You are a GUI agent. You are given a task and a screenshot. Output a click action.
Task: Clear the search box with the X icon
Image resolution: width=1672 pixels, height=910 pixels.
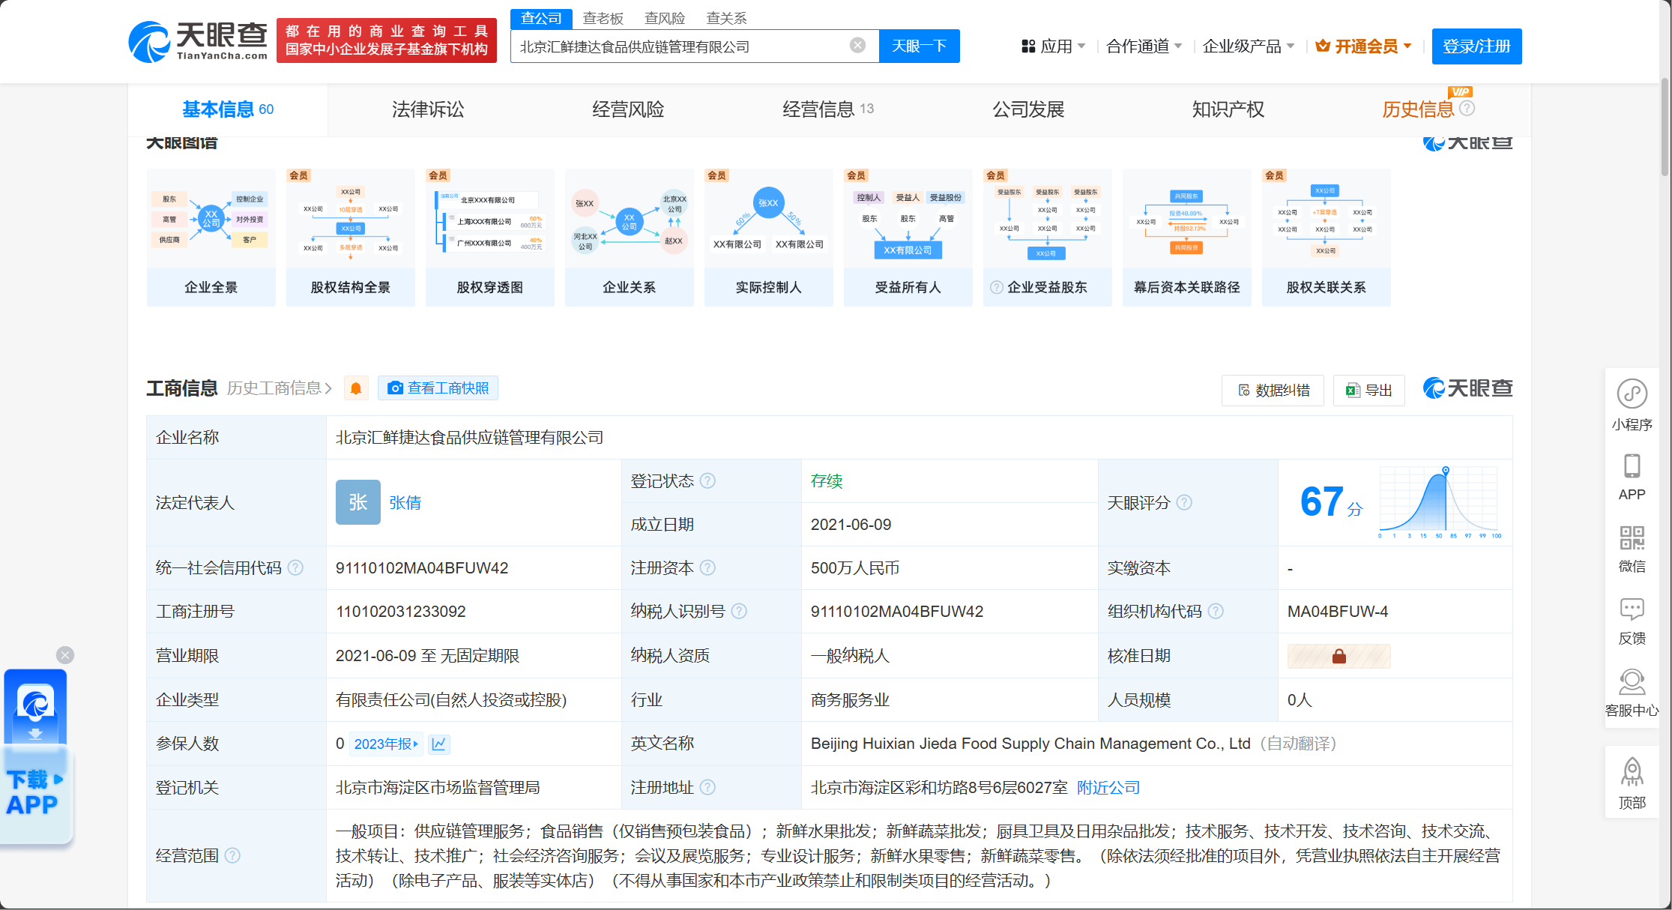click(857, 46)
